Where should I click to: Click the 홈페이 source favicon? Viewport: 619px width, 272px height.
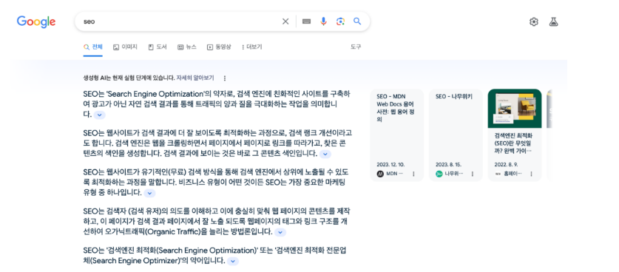click(498, 174)
